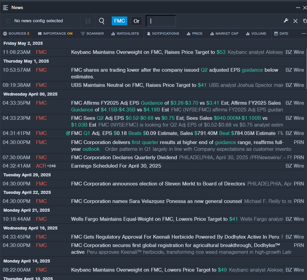
Task: Click the earnings check icon beside Q1 EPS
Action: tap(68, 133)
